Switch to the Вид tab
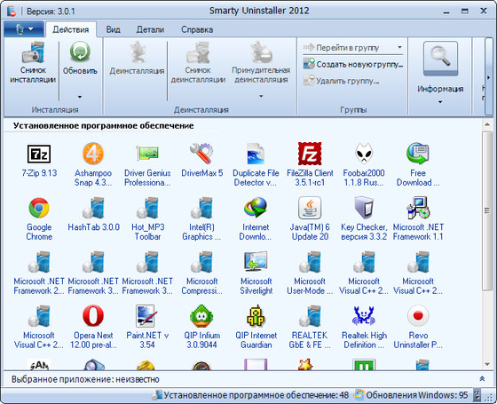Image resolution: width=497 pixels, height=404 pixels. (114, 29)
